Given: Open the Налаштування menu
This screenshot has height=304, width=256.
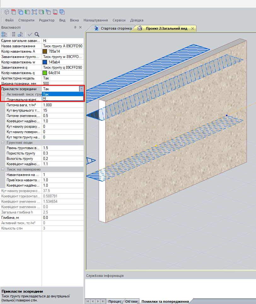Looking at the screenshot, I should click(96, 20).
